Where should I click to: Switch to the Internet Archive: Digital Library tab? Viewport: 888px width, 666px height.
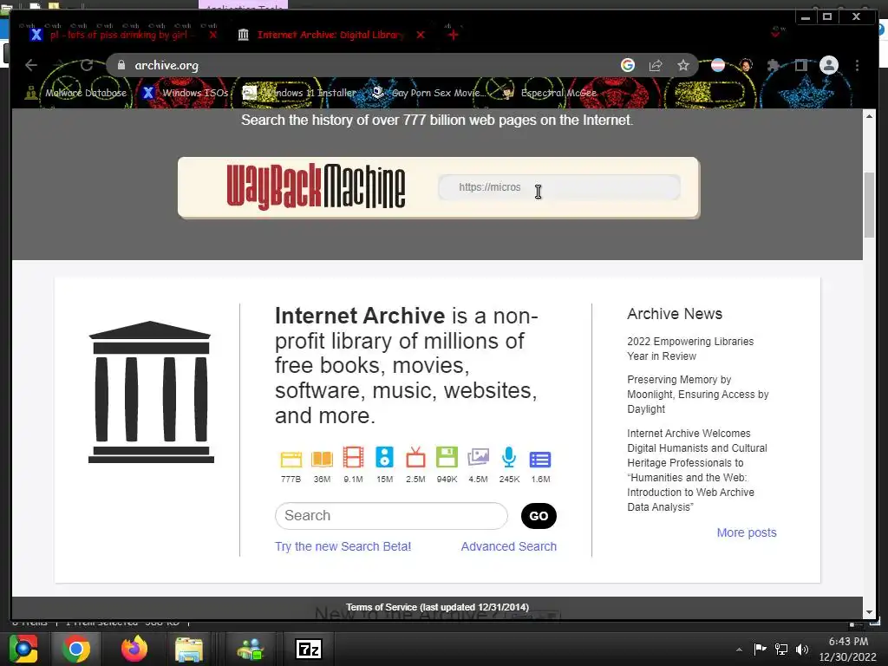click(x=330, y=35)
